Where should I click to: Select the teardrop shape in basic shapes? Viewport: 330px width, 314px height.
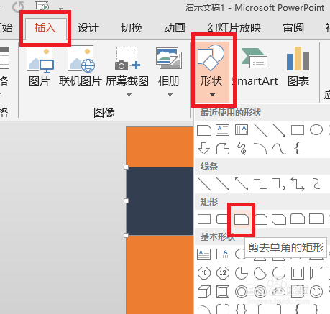click(x=279, y=273)
